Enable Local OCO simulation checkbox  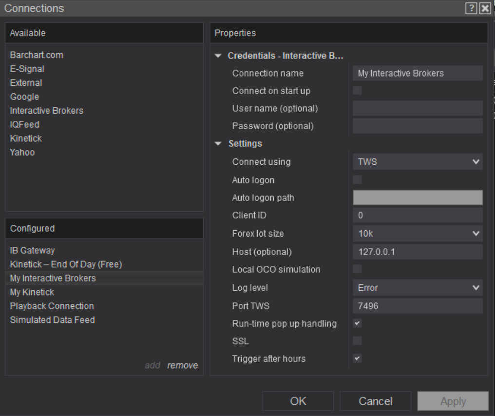(x=358, y=269)
